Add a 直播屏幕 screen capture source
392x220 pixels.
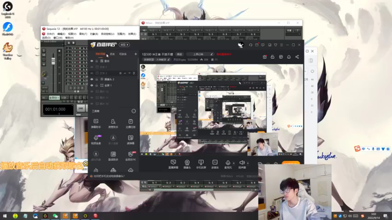point(173,164)
